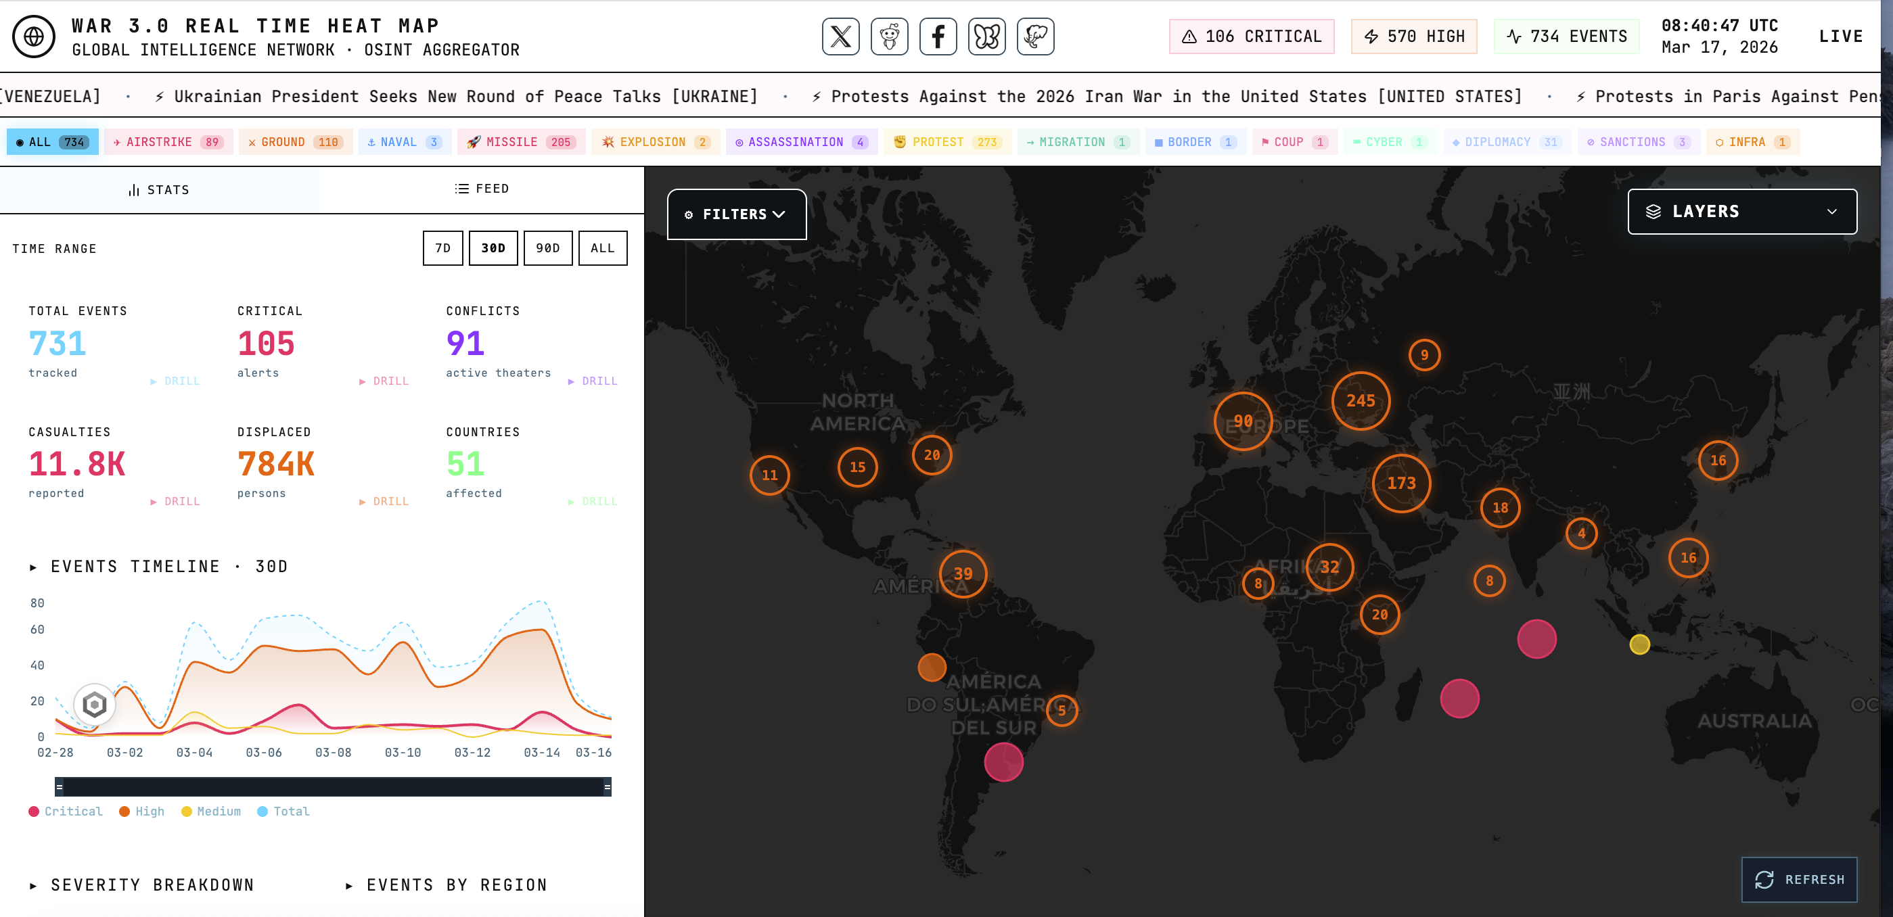The width and height of the screenshot is (1893, 917).
Task: Select the 7D time range option
Action: coord(442,248)
